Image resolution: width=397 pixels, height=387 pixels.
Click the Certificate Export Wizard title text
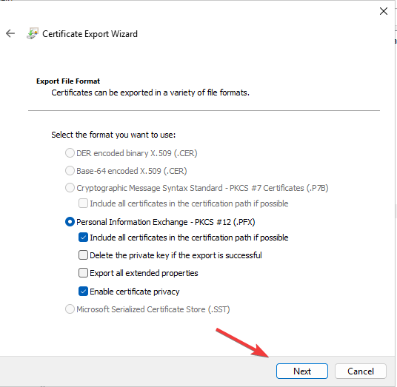pos(90,34)
